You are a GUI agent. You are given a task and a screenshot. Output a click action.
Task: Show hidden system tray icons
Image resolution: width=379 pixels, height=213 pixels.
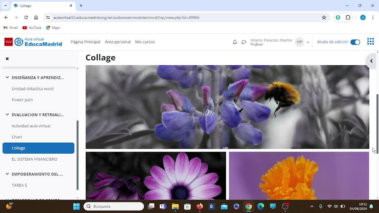(312, 206)
